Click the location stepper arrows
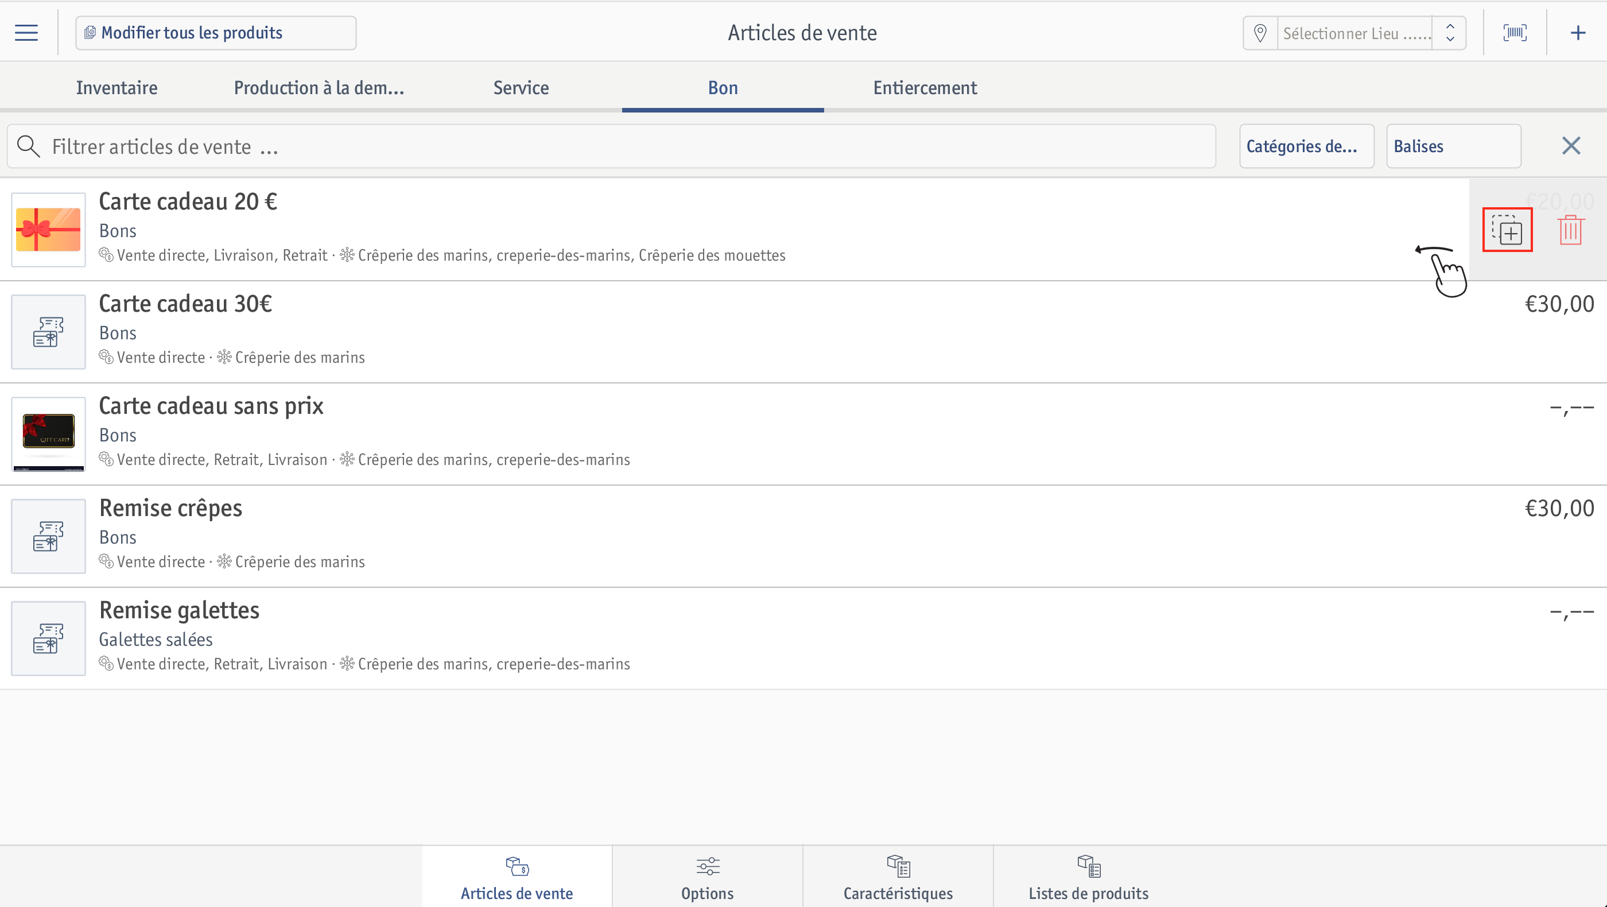 tap(1450, 33)
